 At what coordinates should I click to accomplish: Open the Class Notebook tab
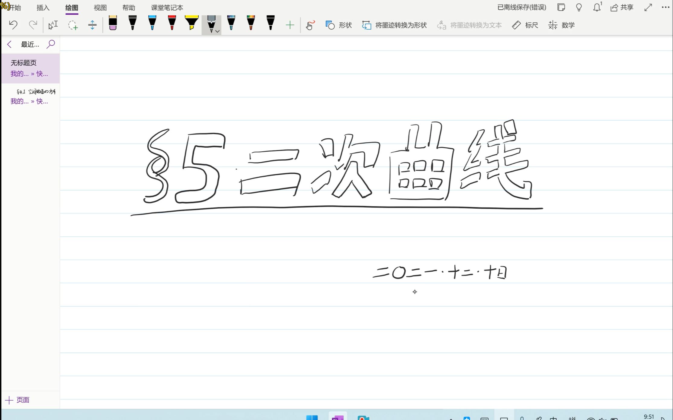click(x=167, y=8)
